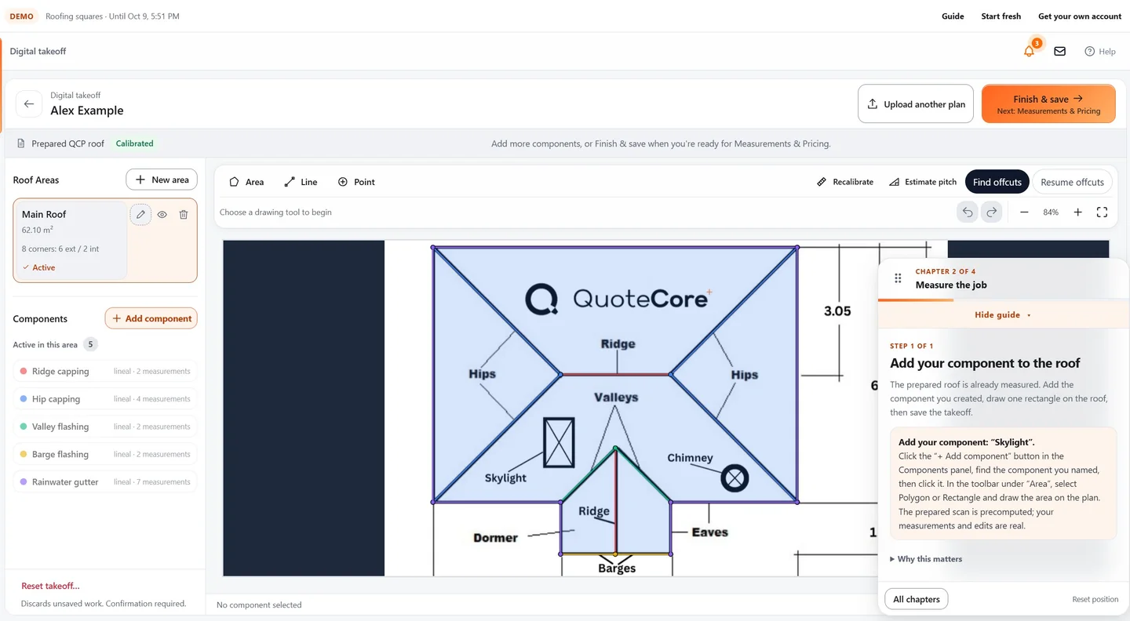This screenshot has height=621, width=1130.
Task: Click the Digital takeoff breadcrumb at top
Action: click(x=38, y=51)
